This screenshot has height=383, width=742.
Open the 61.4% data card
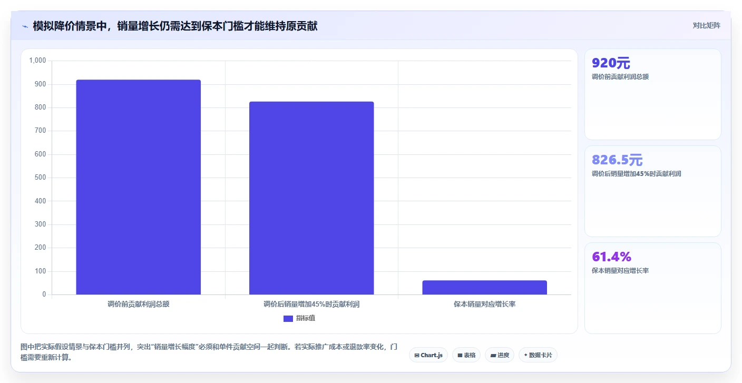click(x=653, y=288)
